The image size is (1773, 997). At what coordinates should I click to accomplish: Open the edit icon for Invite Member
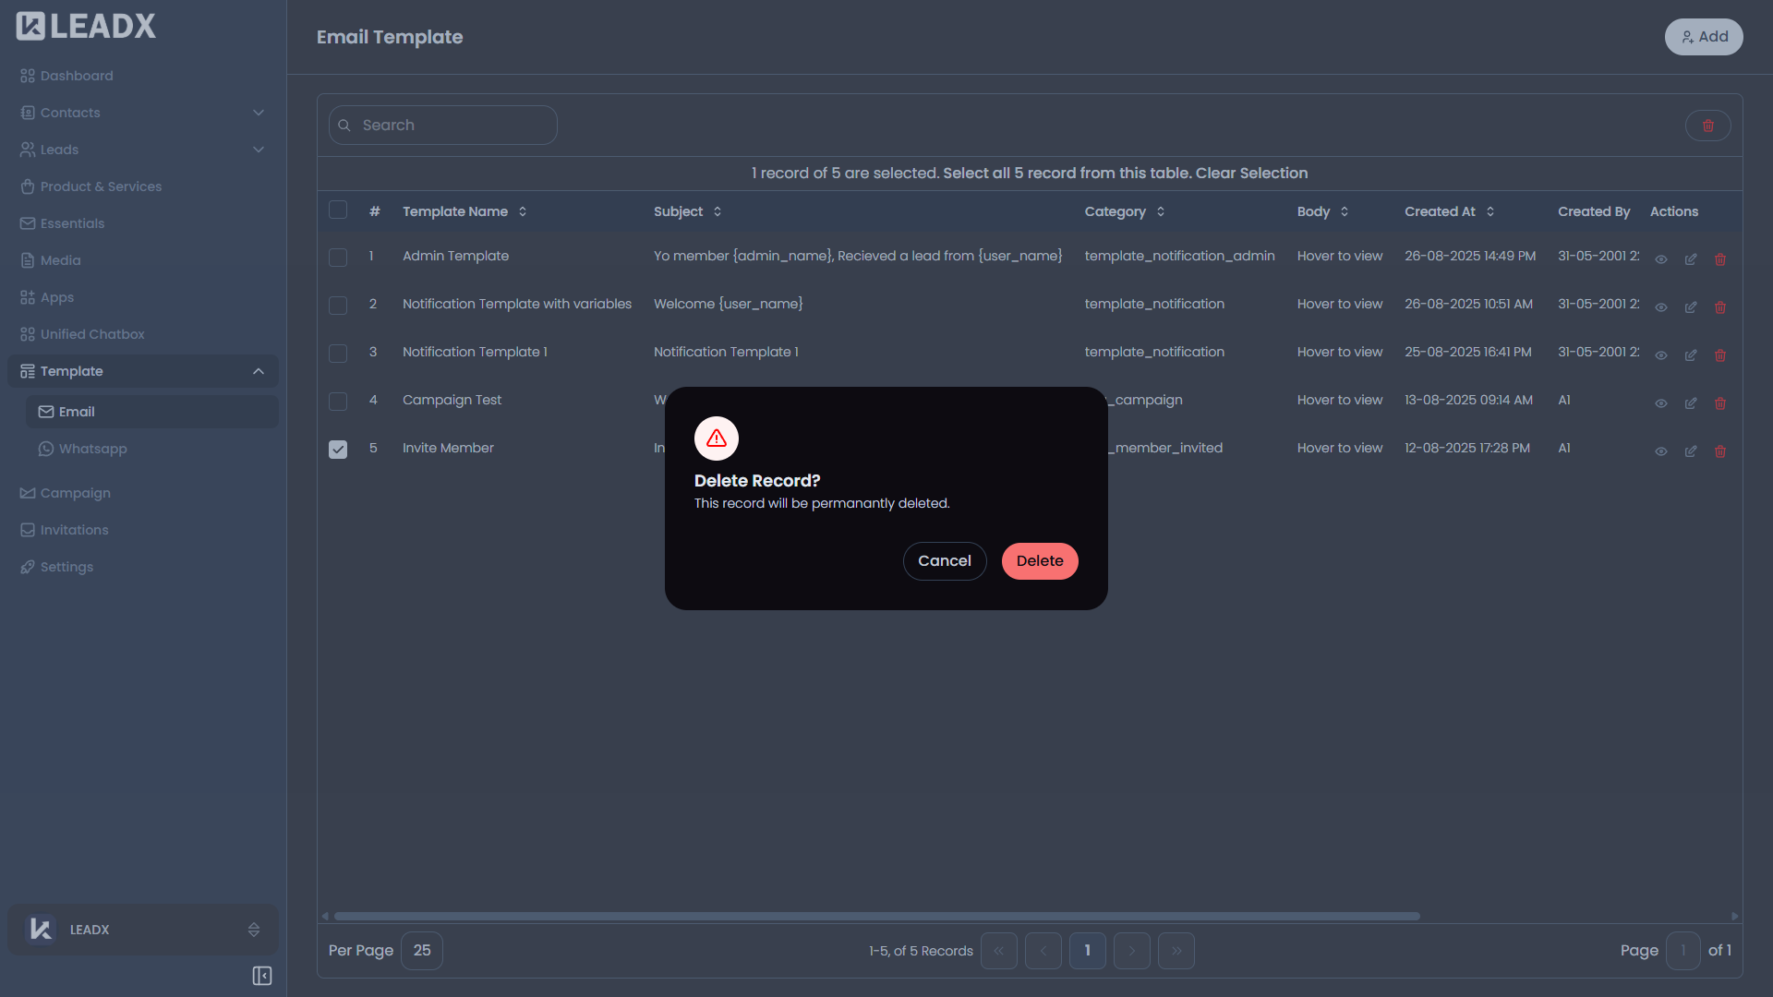(1690, 451)
